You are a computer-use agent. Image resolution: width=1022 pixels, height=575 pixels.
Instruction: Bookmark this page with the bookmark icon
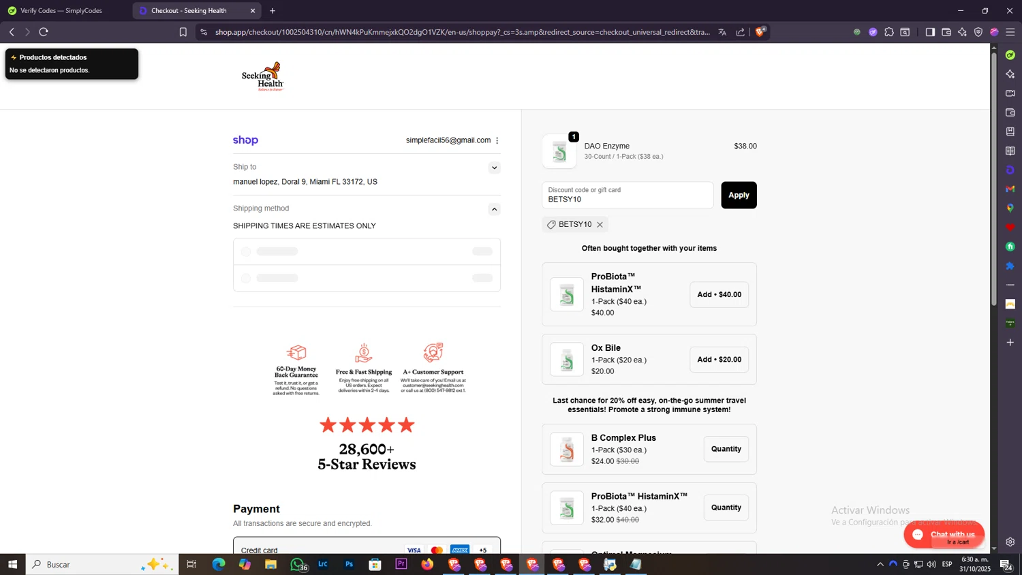click(183, 32)
